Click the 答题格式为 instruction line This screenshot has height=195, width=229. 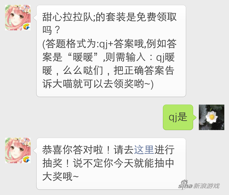click(110, 44)
